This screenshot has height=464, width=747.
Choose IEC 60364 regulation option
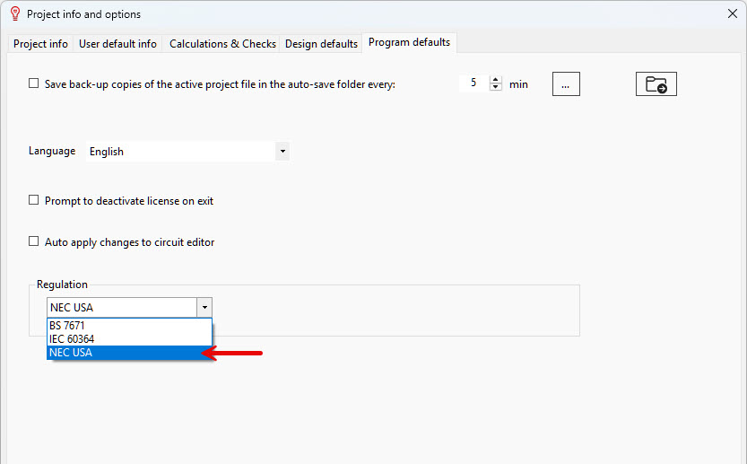129,338
